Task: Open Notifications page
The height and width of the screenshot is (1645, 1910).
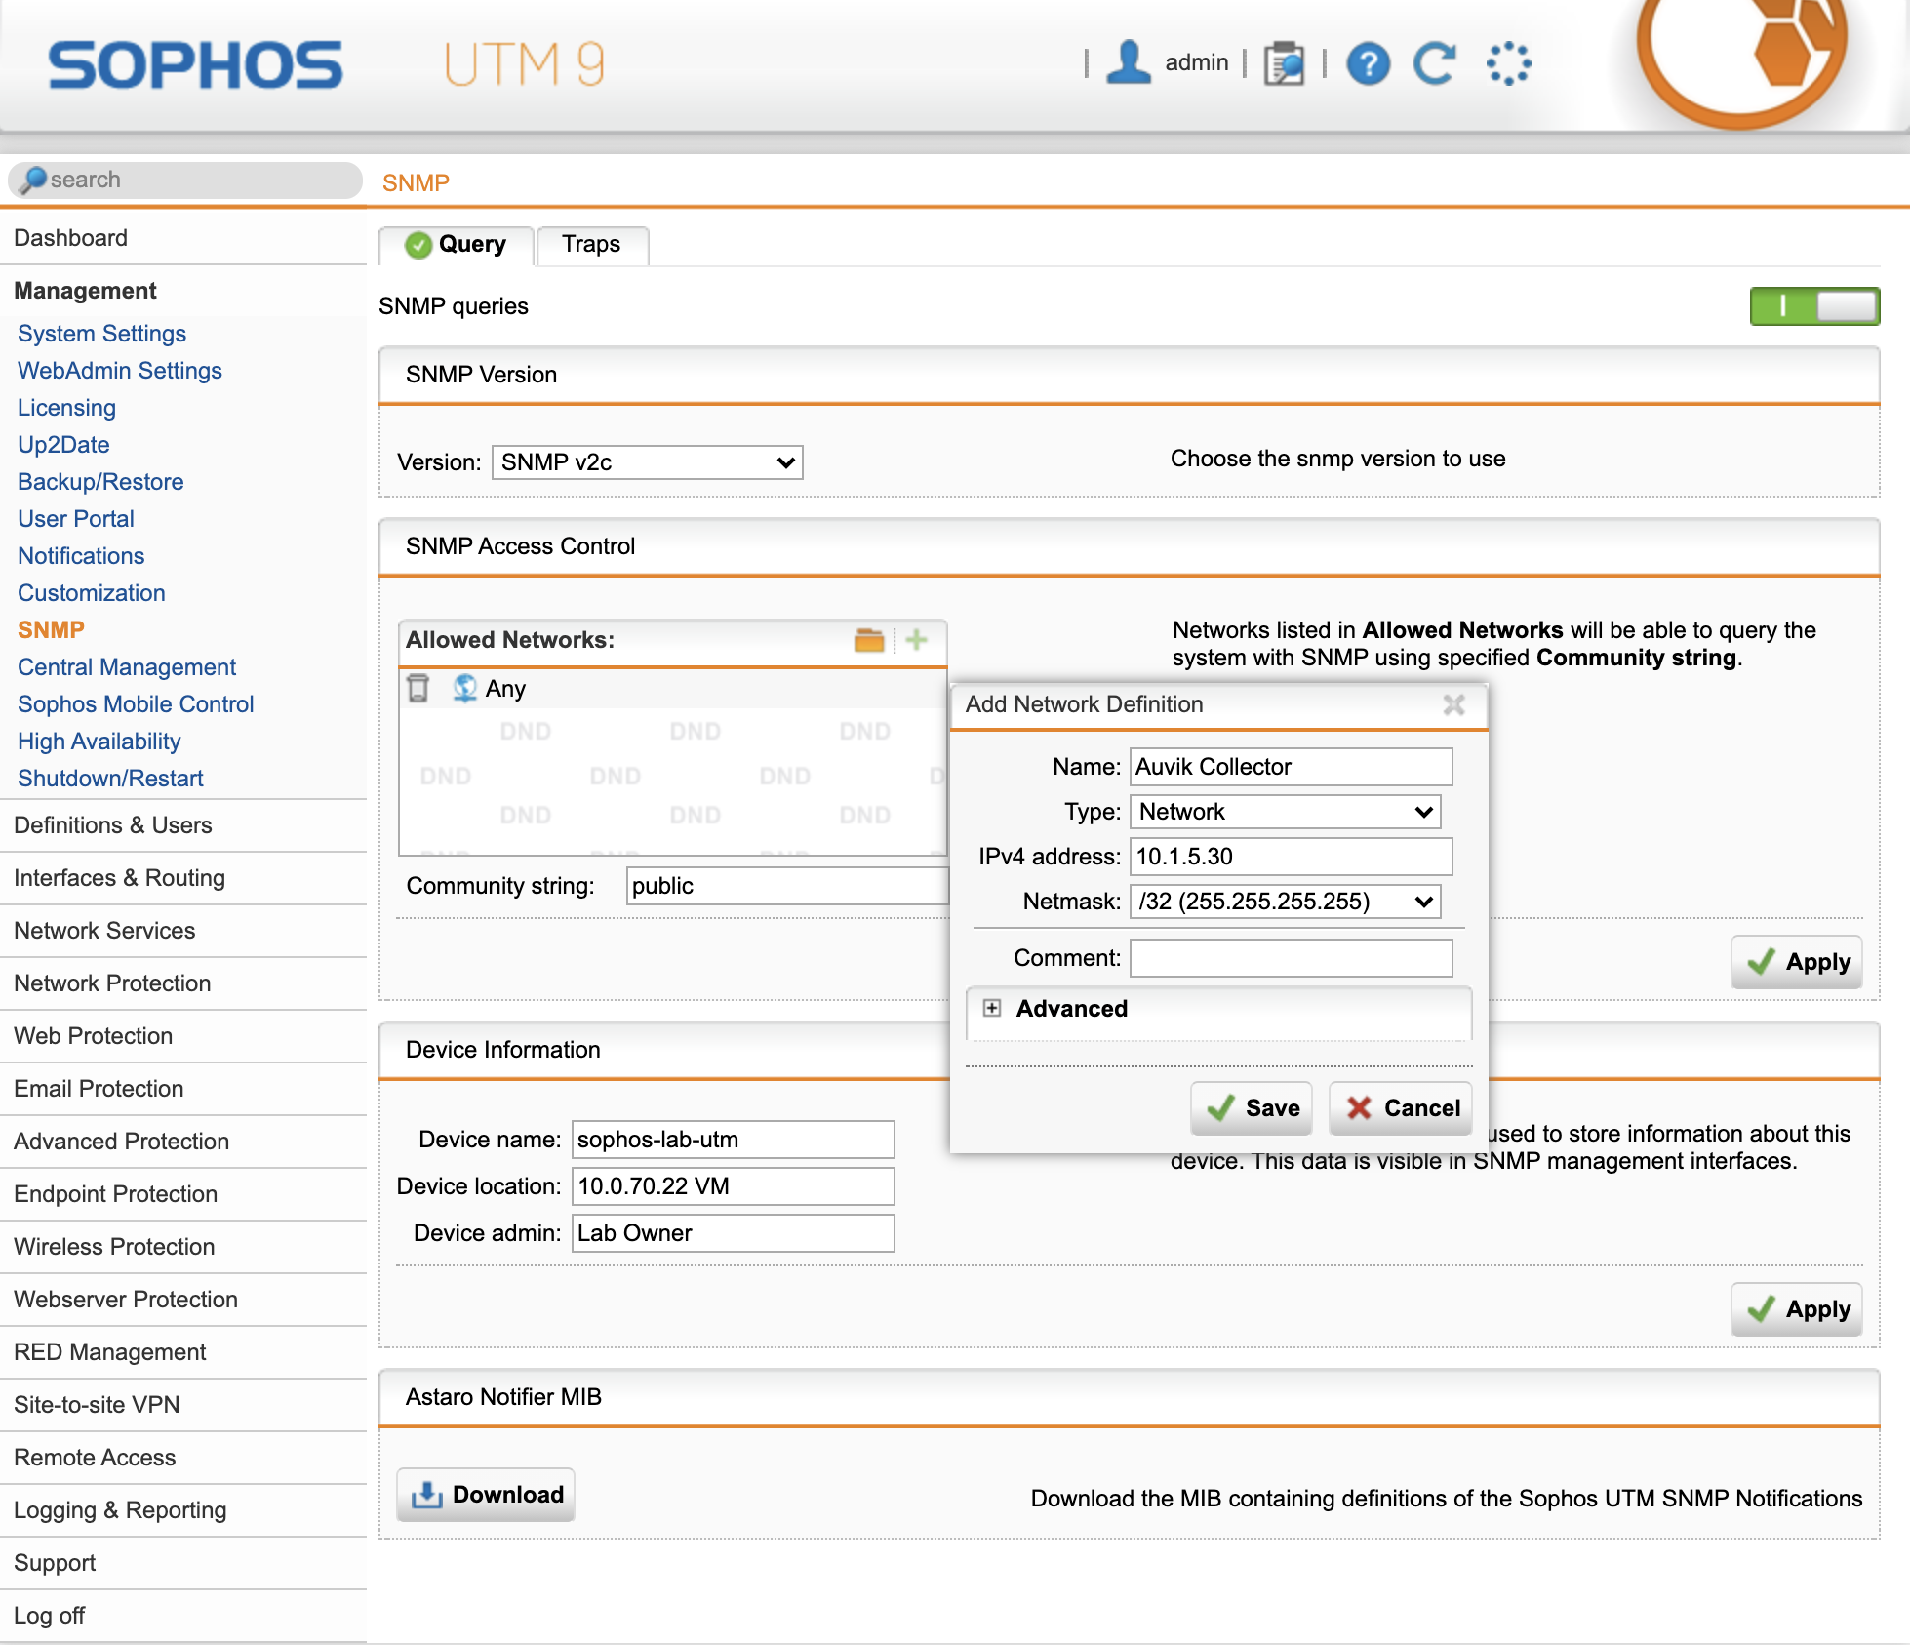Action: (81, 556)
